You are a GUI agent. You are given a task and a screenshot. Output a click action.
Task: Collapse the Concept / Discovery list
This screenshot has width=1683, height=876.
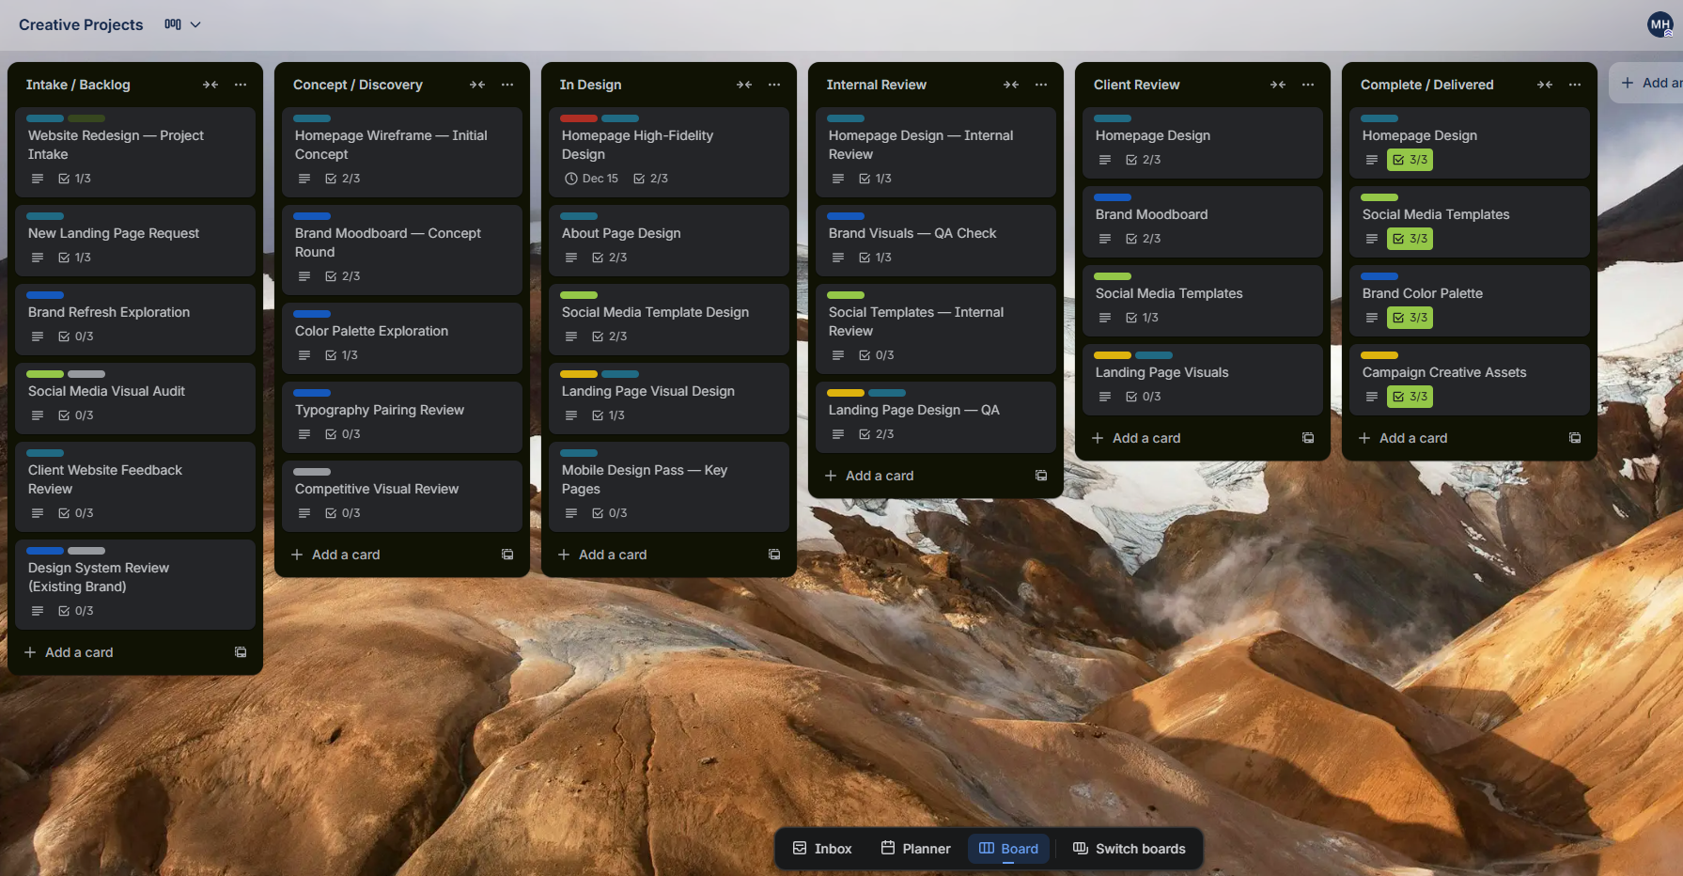tap(477, 85)
